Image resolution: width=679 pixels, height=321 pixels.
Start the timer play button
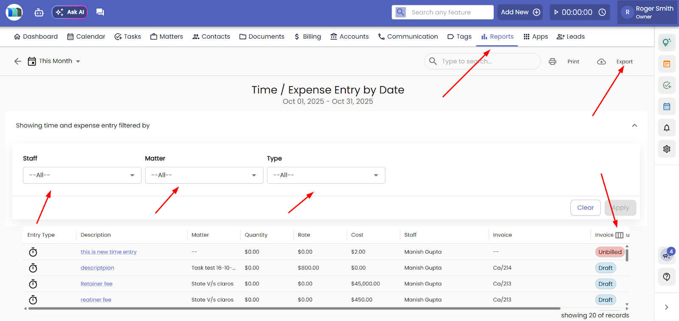(x=556, y=12)
